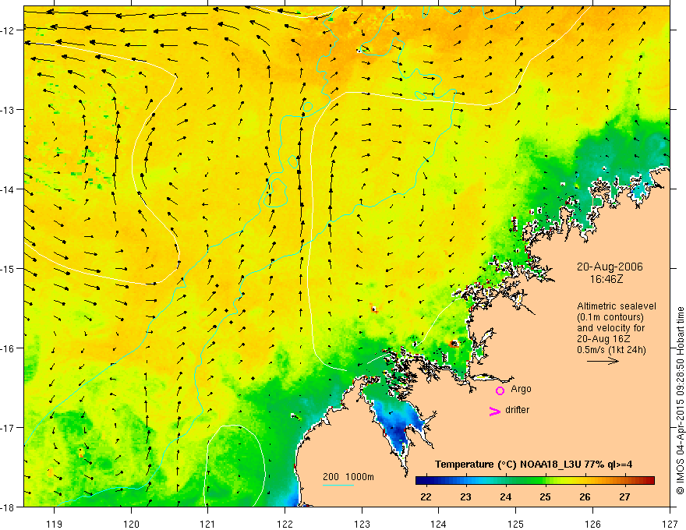Click the temperature color bar at 26

pyautogui.click(x=585, y=481)
